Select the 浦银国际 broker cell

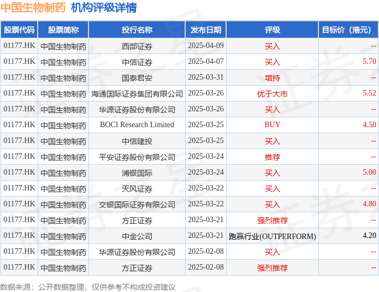click(137, 172)
